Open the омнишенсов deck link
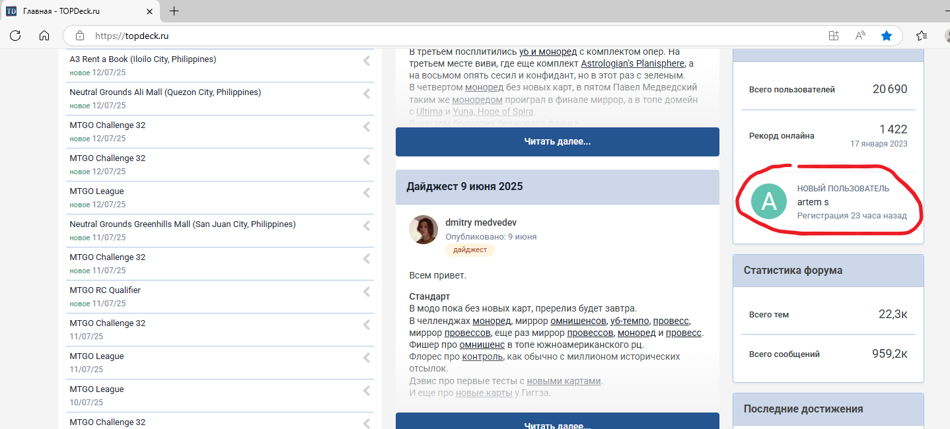Screen dimensions: 950x429 tap(578, 321)
